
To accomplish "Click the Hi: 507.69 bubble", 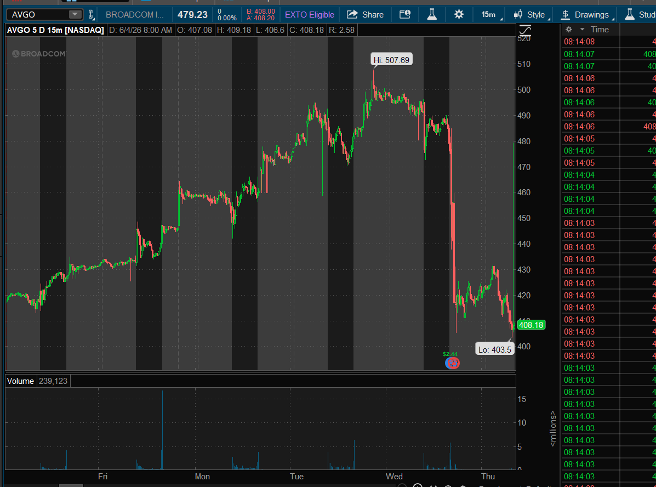I will pyautogui.click(x=392, y=60).
